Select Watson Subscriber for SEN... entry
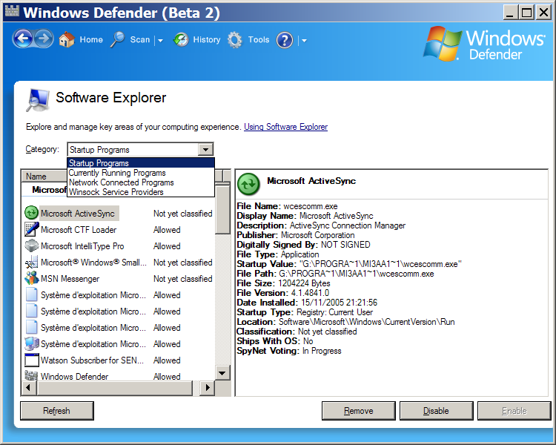Screen dimensions: 556x445 pos(118,360)
